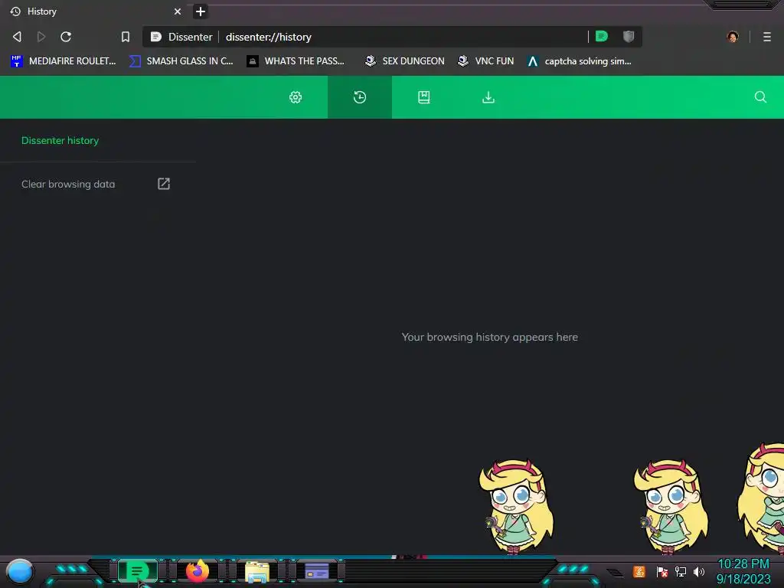Screen dimensions: 784x588
Task: Open a new tab with plus button
Action: (x=201, y=11)
